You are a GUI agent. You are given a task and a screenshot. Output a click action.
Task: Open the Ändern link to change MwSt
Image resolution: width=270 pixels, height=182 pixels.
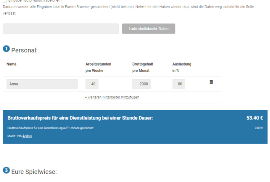pos(27,136)
